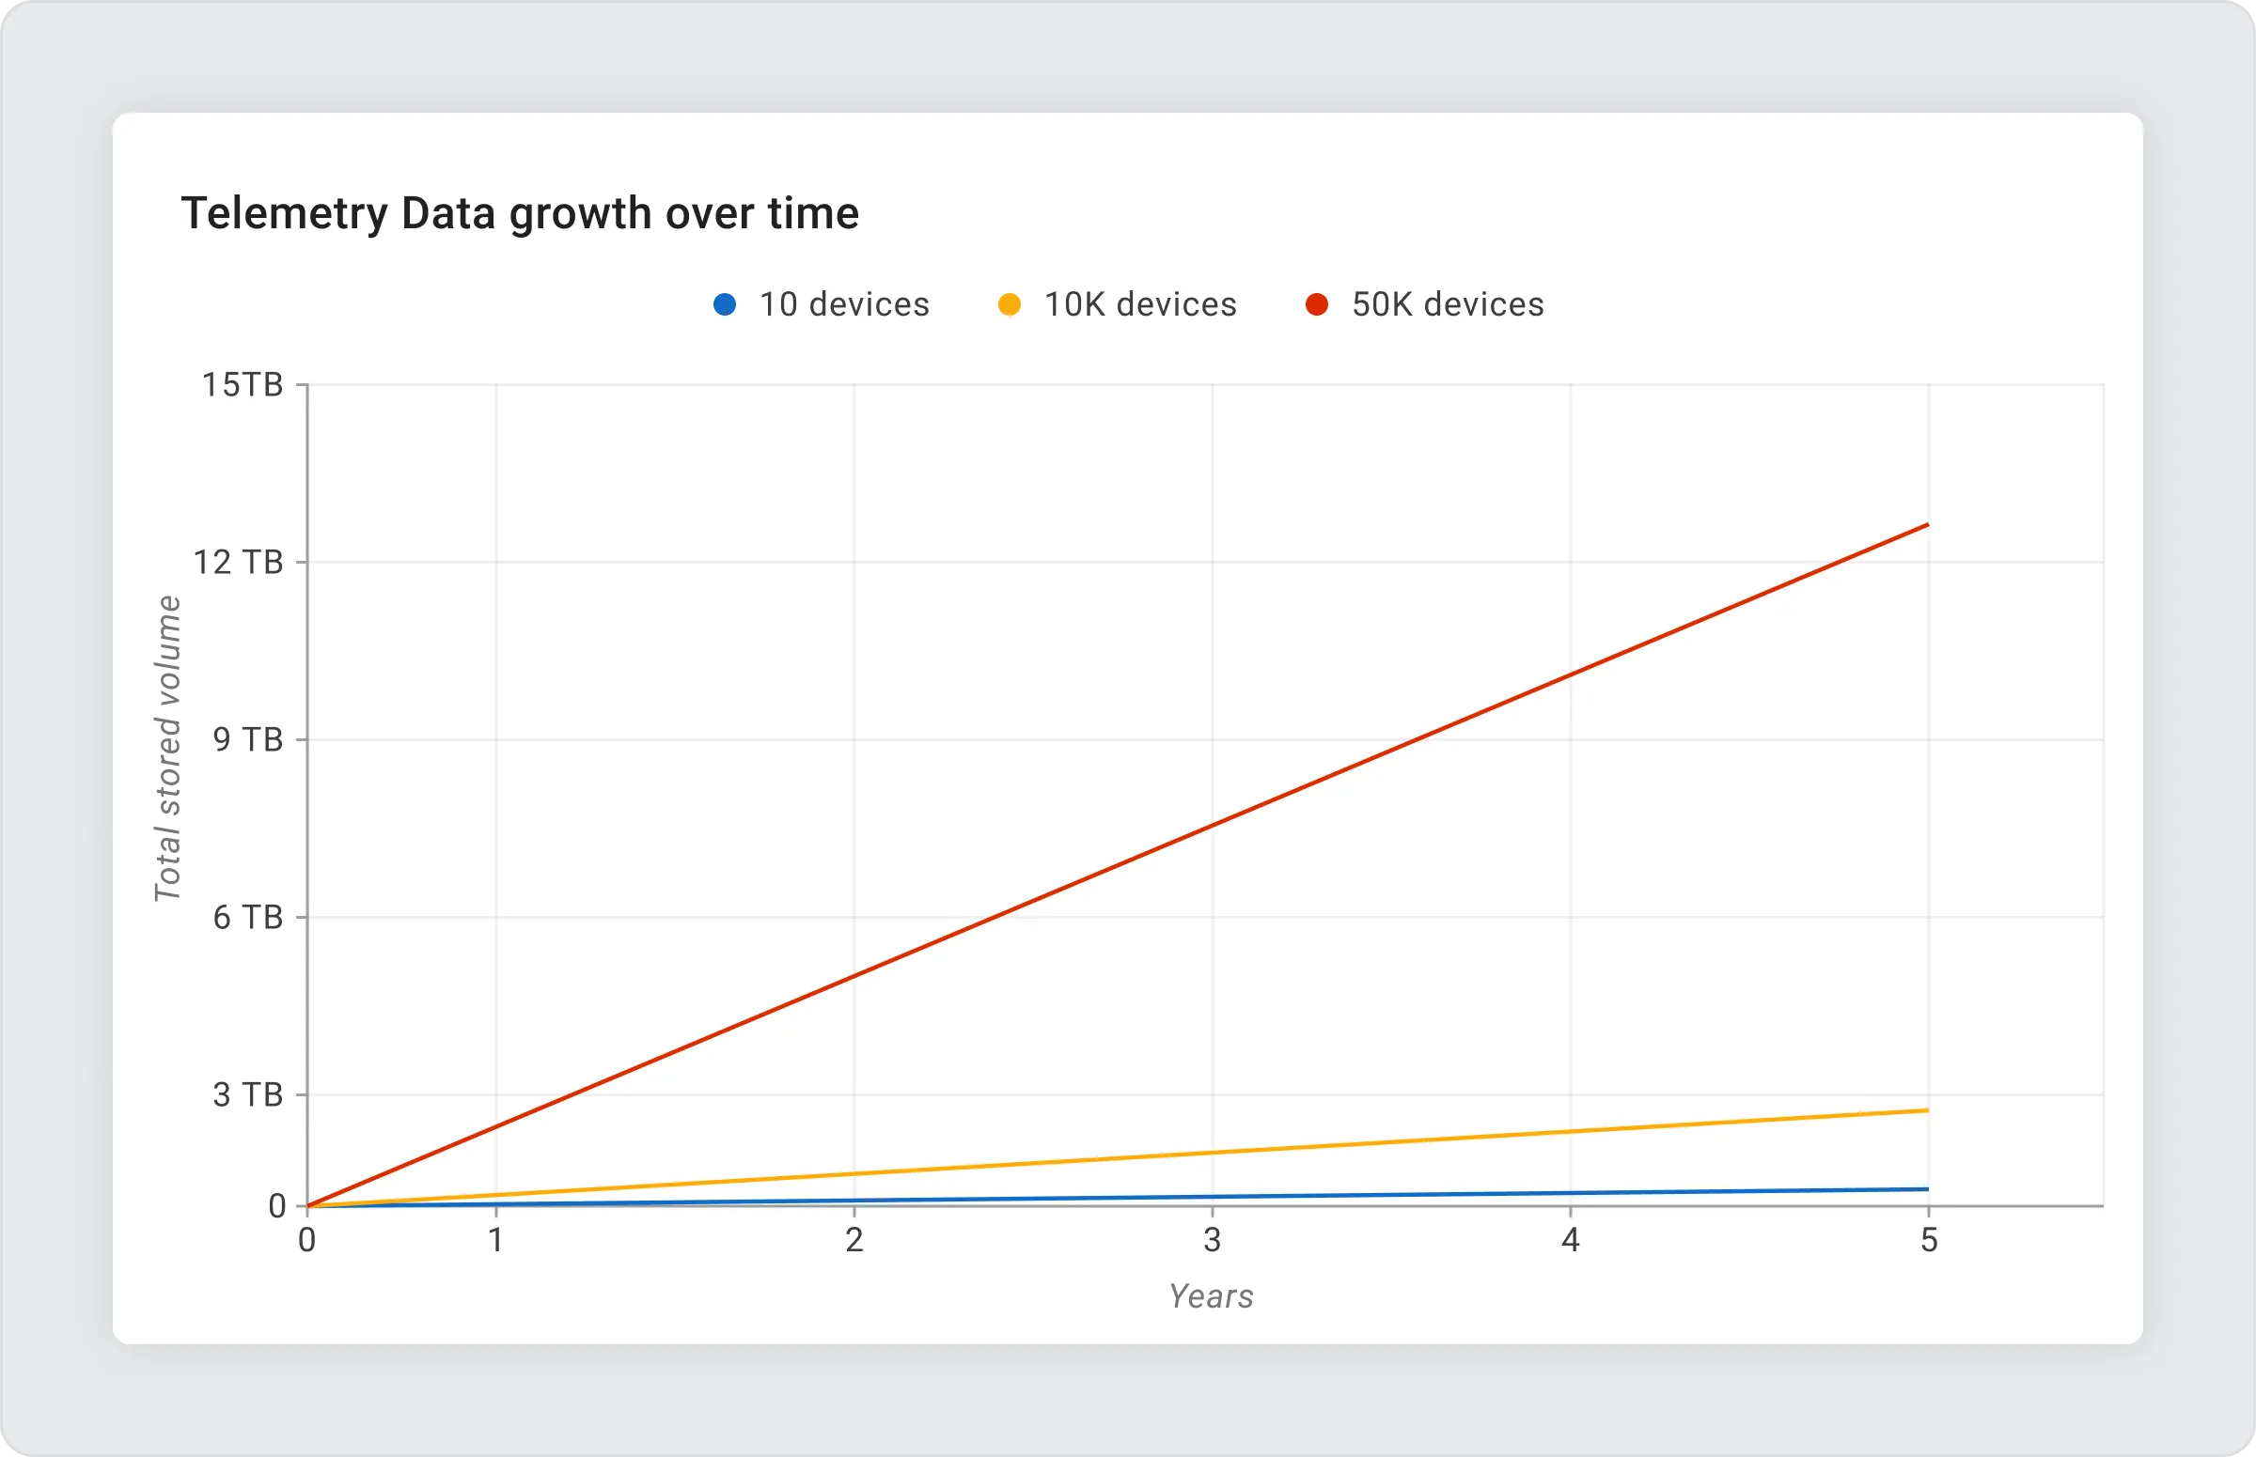The width and height of the screenshot is (2256, 1457).
Task: Click x-axis tick label 3
Action: (x=1212, y=1240)
